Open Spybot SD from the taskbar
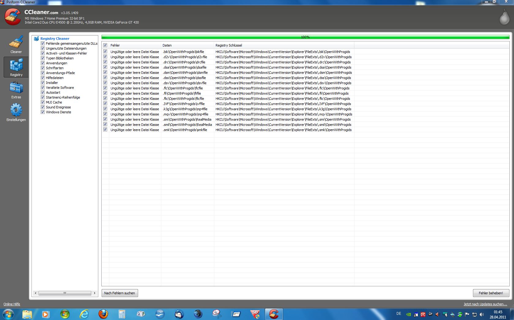 pyautogui.click(x=255, y=314)
